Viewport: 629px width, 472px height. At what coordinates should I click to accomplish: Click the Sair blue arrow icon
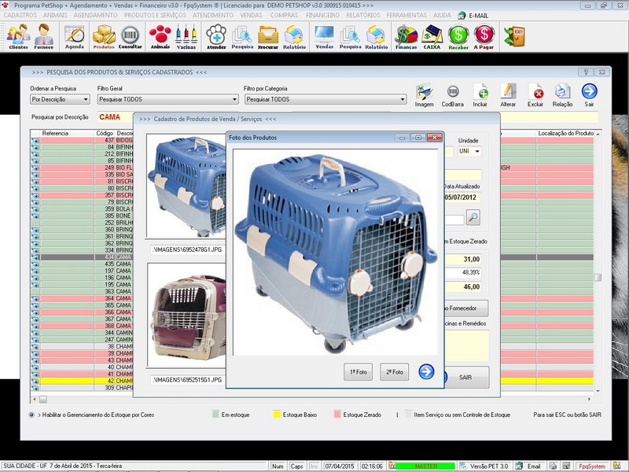pos(589,95)
